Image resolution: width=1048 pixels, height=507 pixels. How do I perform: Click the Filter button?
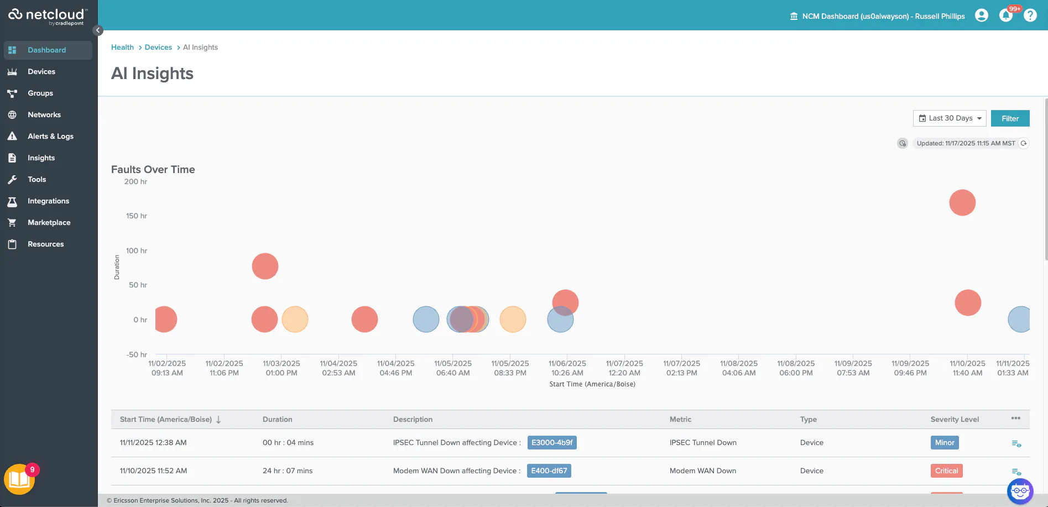pyautogui.click(x=1010, y=118)
